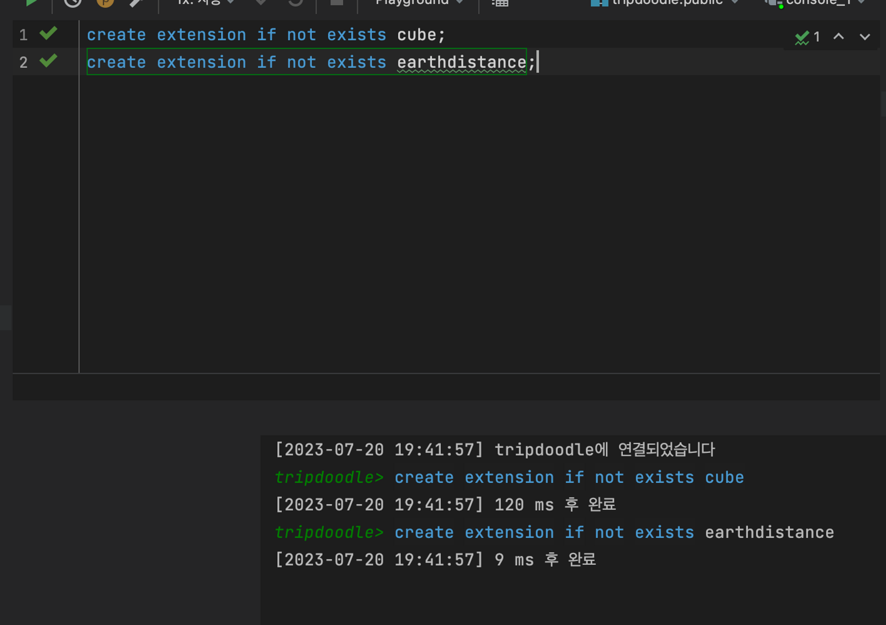
Task: Click the earthdistance word in editor
Action: tap(461, 62)
